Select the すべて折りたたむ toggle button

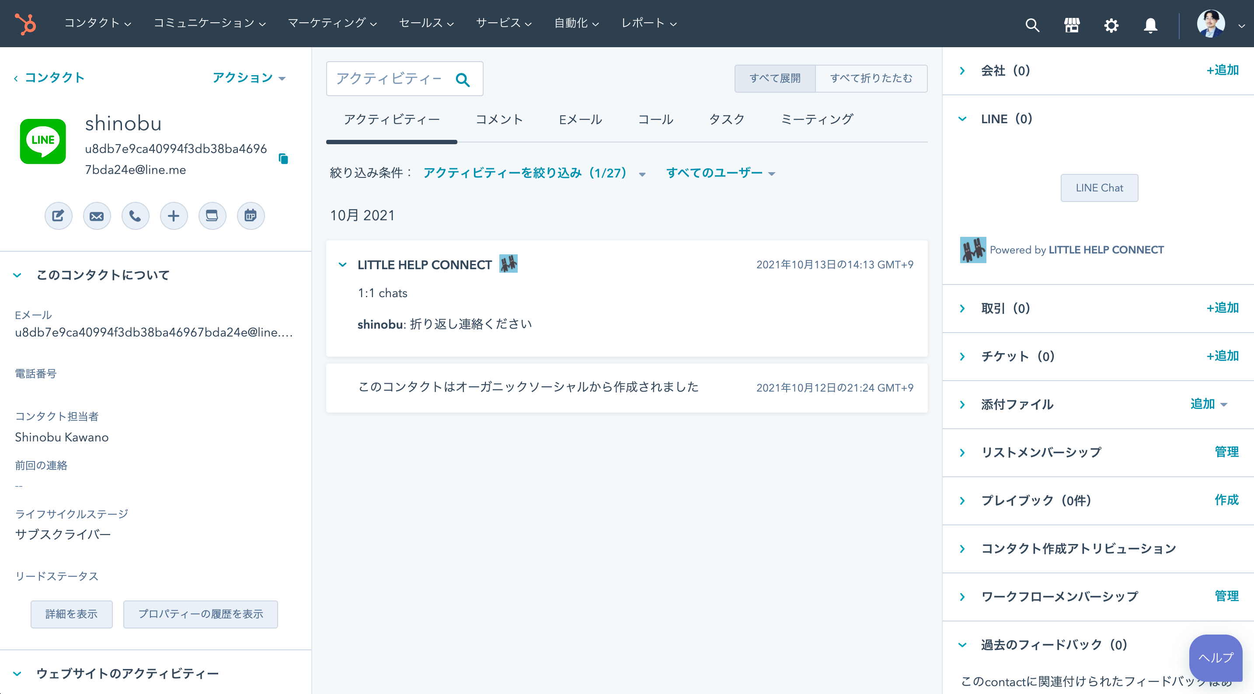point(871,78)
